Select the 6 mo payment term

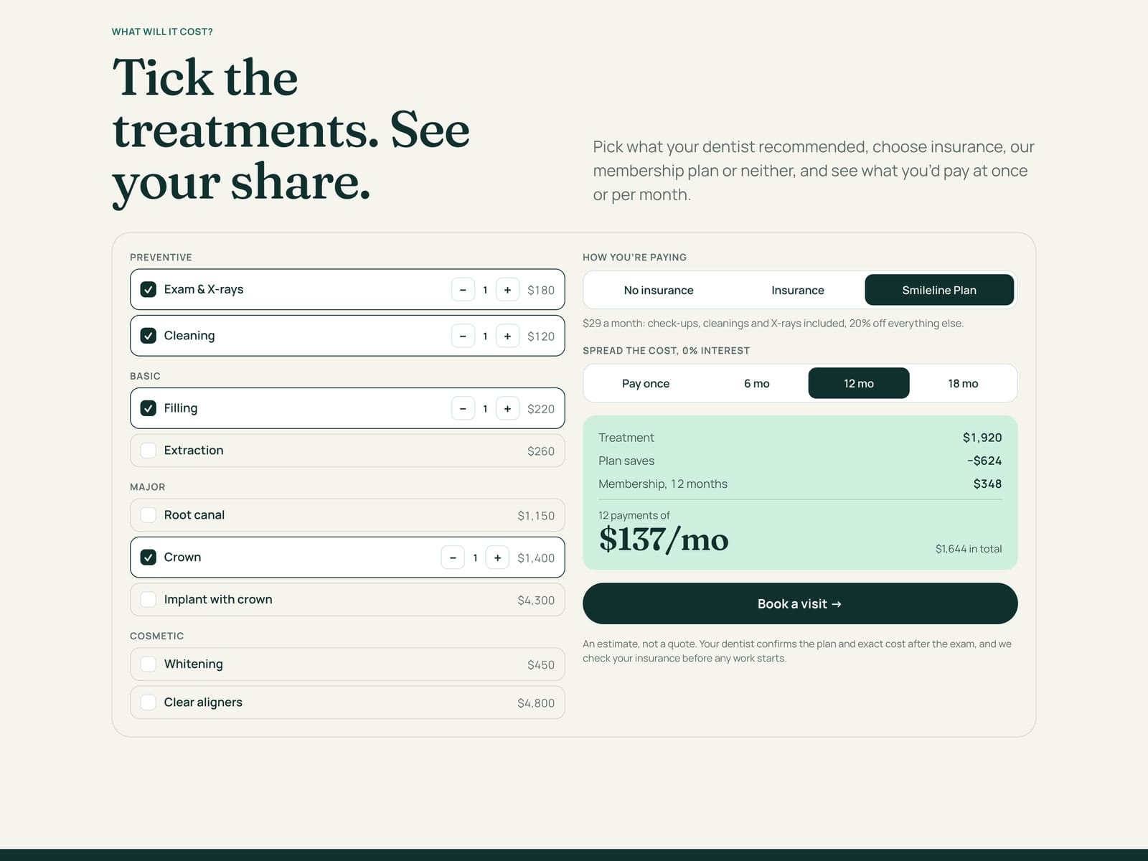pyautogui.click(x=757, y=383)
